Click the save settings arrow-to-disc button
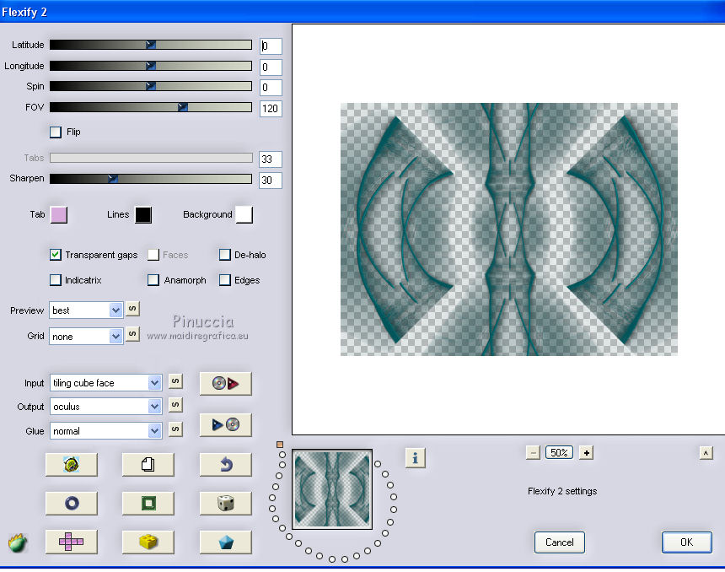 [225, 424]
